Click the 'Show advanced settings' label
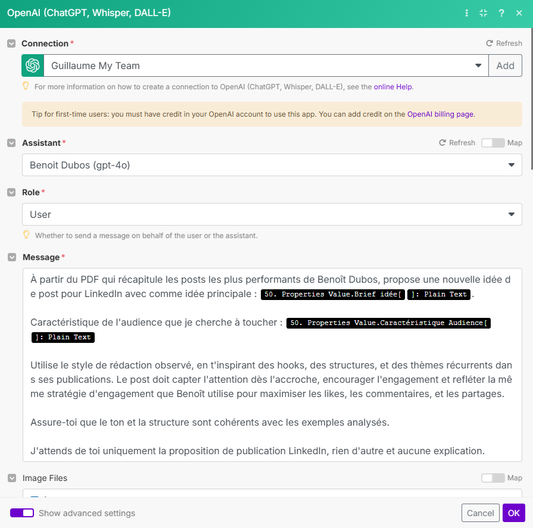This screenshot has width=533, height=528. pyautogui.click(x=87, y=513)
